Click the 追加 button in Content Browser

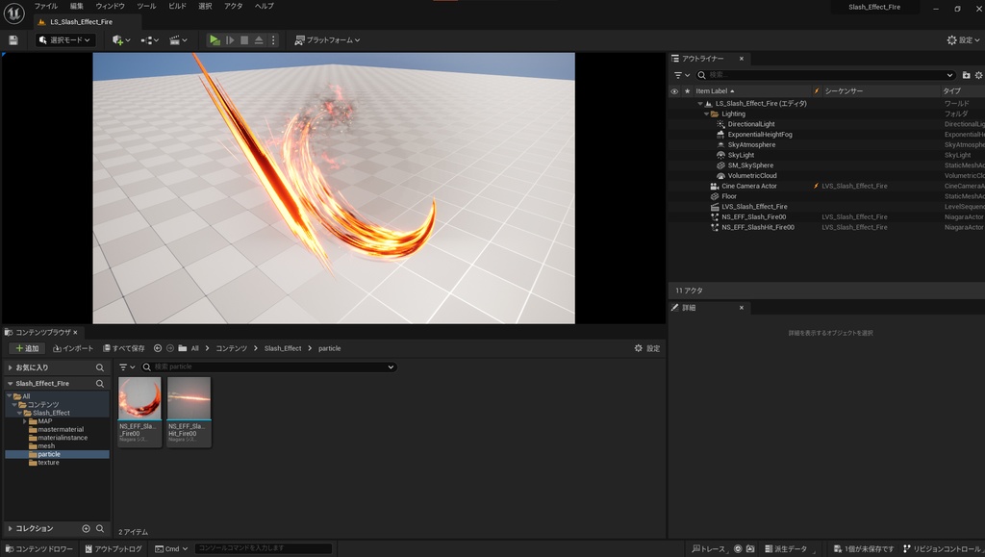pos(27,348)
